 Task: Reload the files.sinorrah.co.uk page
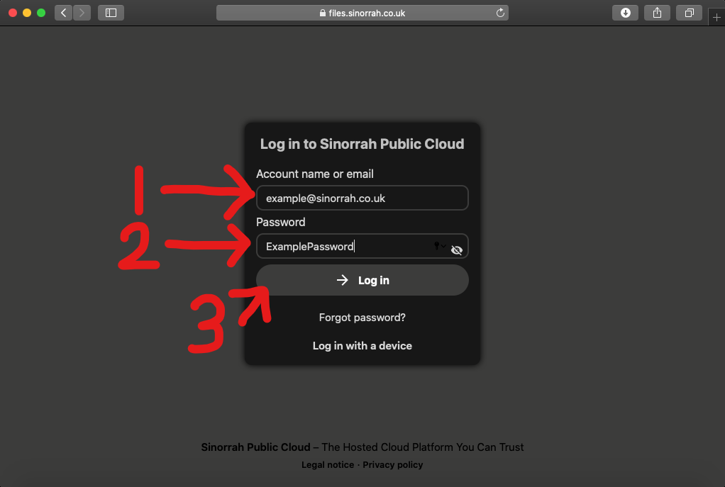point(500,13)
